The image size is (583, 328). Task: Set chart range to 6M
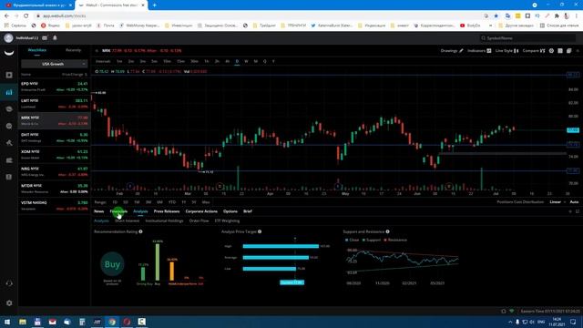pos(160,202)
